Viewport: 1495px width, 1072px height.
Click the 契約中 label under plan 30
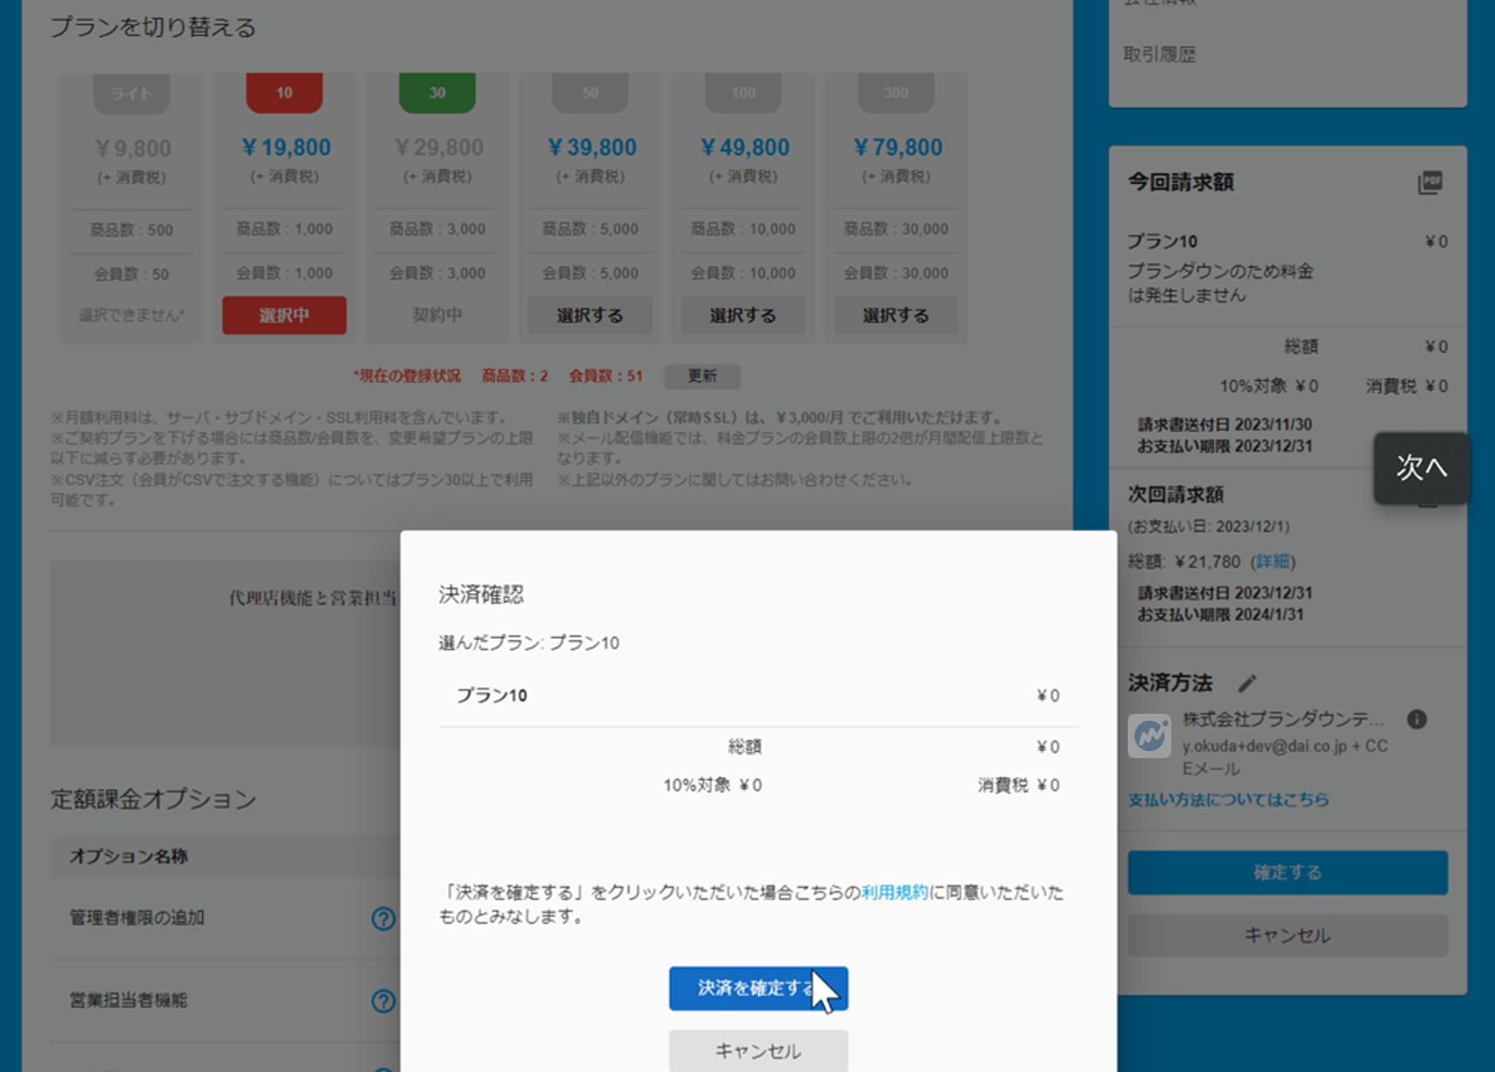pos(437,316)
